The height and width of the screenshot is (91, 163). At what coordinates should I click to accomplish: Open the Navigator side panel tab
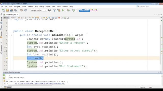coord(1,50)
